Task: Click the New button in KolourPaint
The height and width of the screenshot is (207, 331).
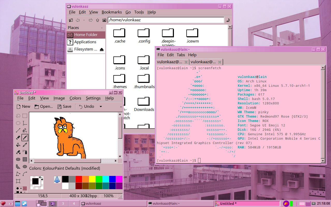Action: (x=23, y=106)
